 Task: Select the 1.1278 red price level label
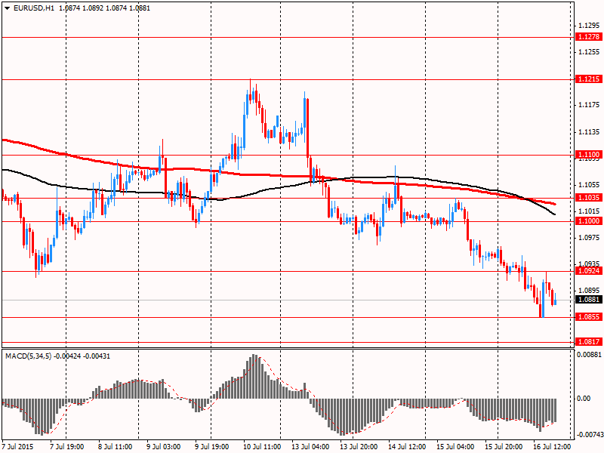[x=589, y=37]
